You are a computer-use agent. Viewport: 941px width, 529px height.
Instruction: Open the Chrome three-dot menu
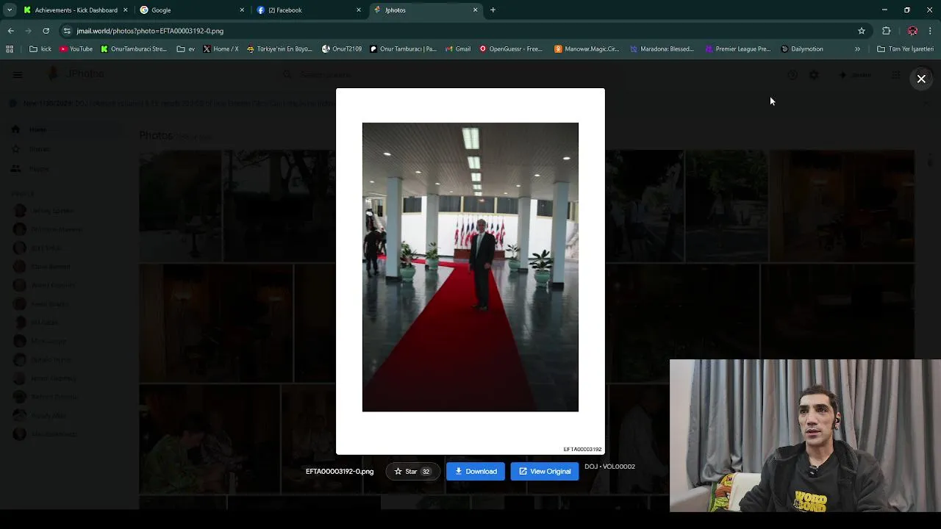tap(930, 31)
